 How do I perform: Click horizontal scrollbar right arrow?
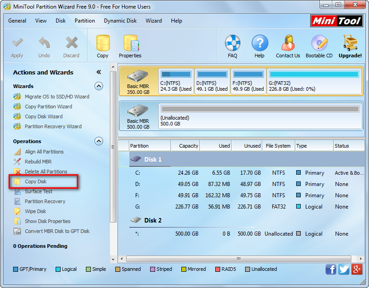(x=361, y=259)
